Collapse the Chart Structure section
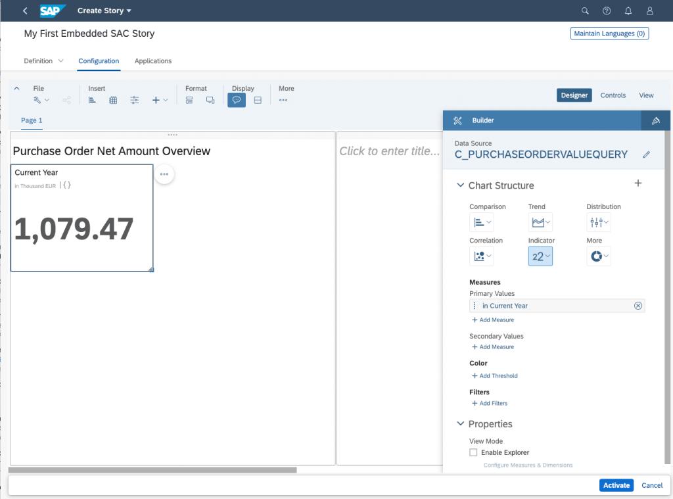 click(461, 185)
